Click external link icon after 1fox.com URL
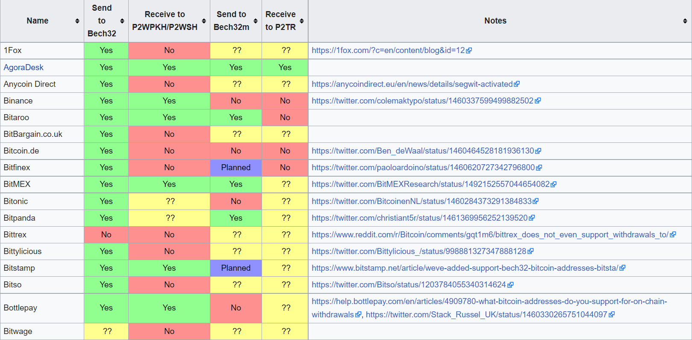The height and width of the screenshot is (340, 692). click(x=469, y=50)
